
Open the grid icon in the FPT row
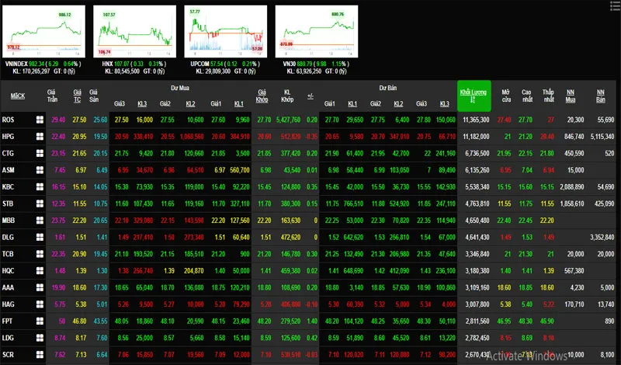pos(40,321)
